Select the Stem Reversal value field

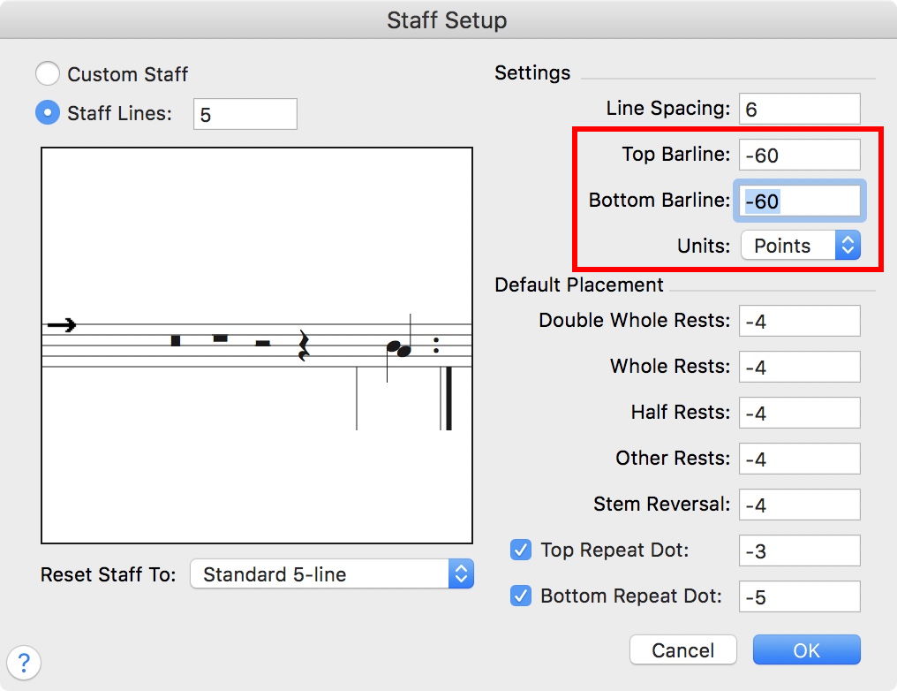(x=799, y=505)
